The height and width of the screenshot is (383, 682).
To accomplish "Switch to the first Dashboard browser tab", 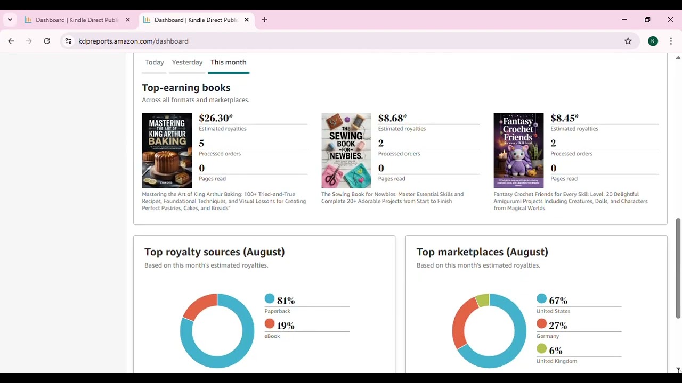I will [77, 20].
